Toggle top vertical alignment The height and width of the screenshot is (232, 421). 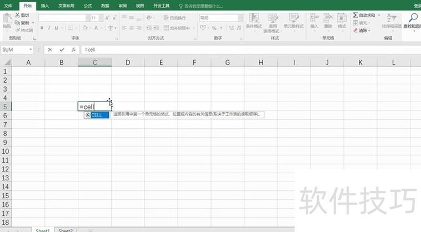coord(124,18)
